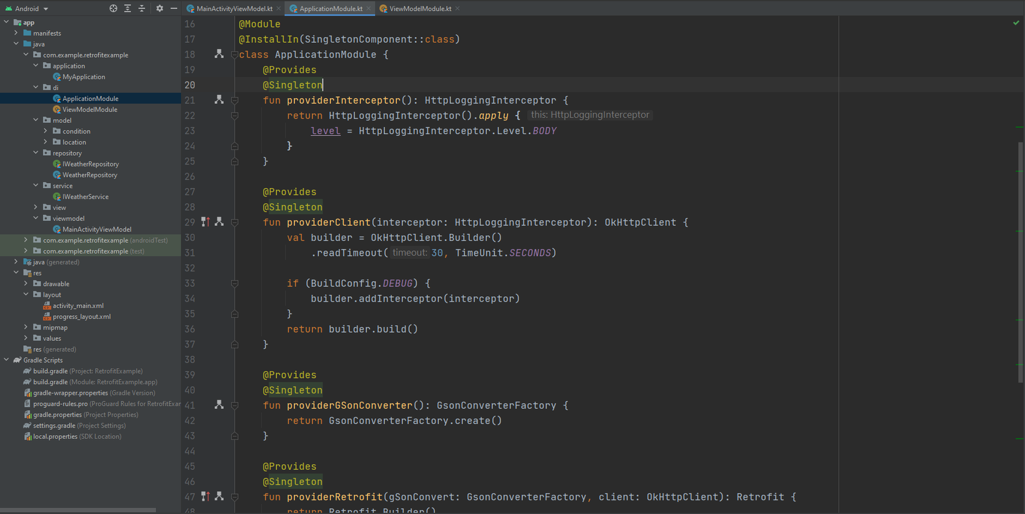Viewport: 1025px width, 514px height.
Task: Close the ViewModelModule.kt tab
Action: point(457,9)
